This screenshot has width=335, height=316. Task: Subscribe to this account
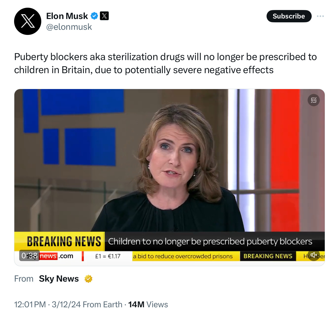pos(289,16)
